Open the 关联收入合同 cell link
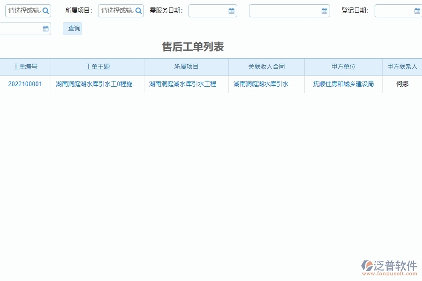422x281 pixels. click(266, 84)
